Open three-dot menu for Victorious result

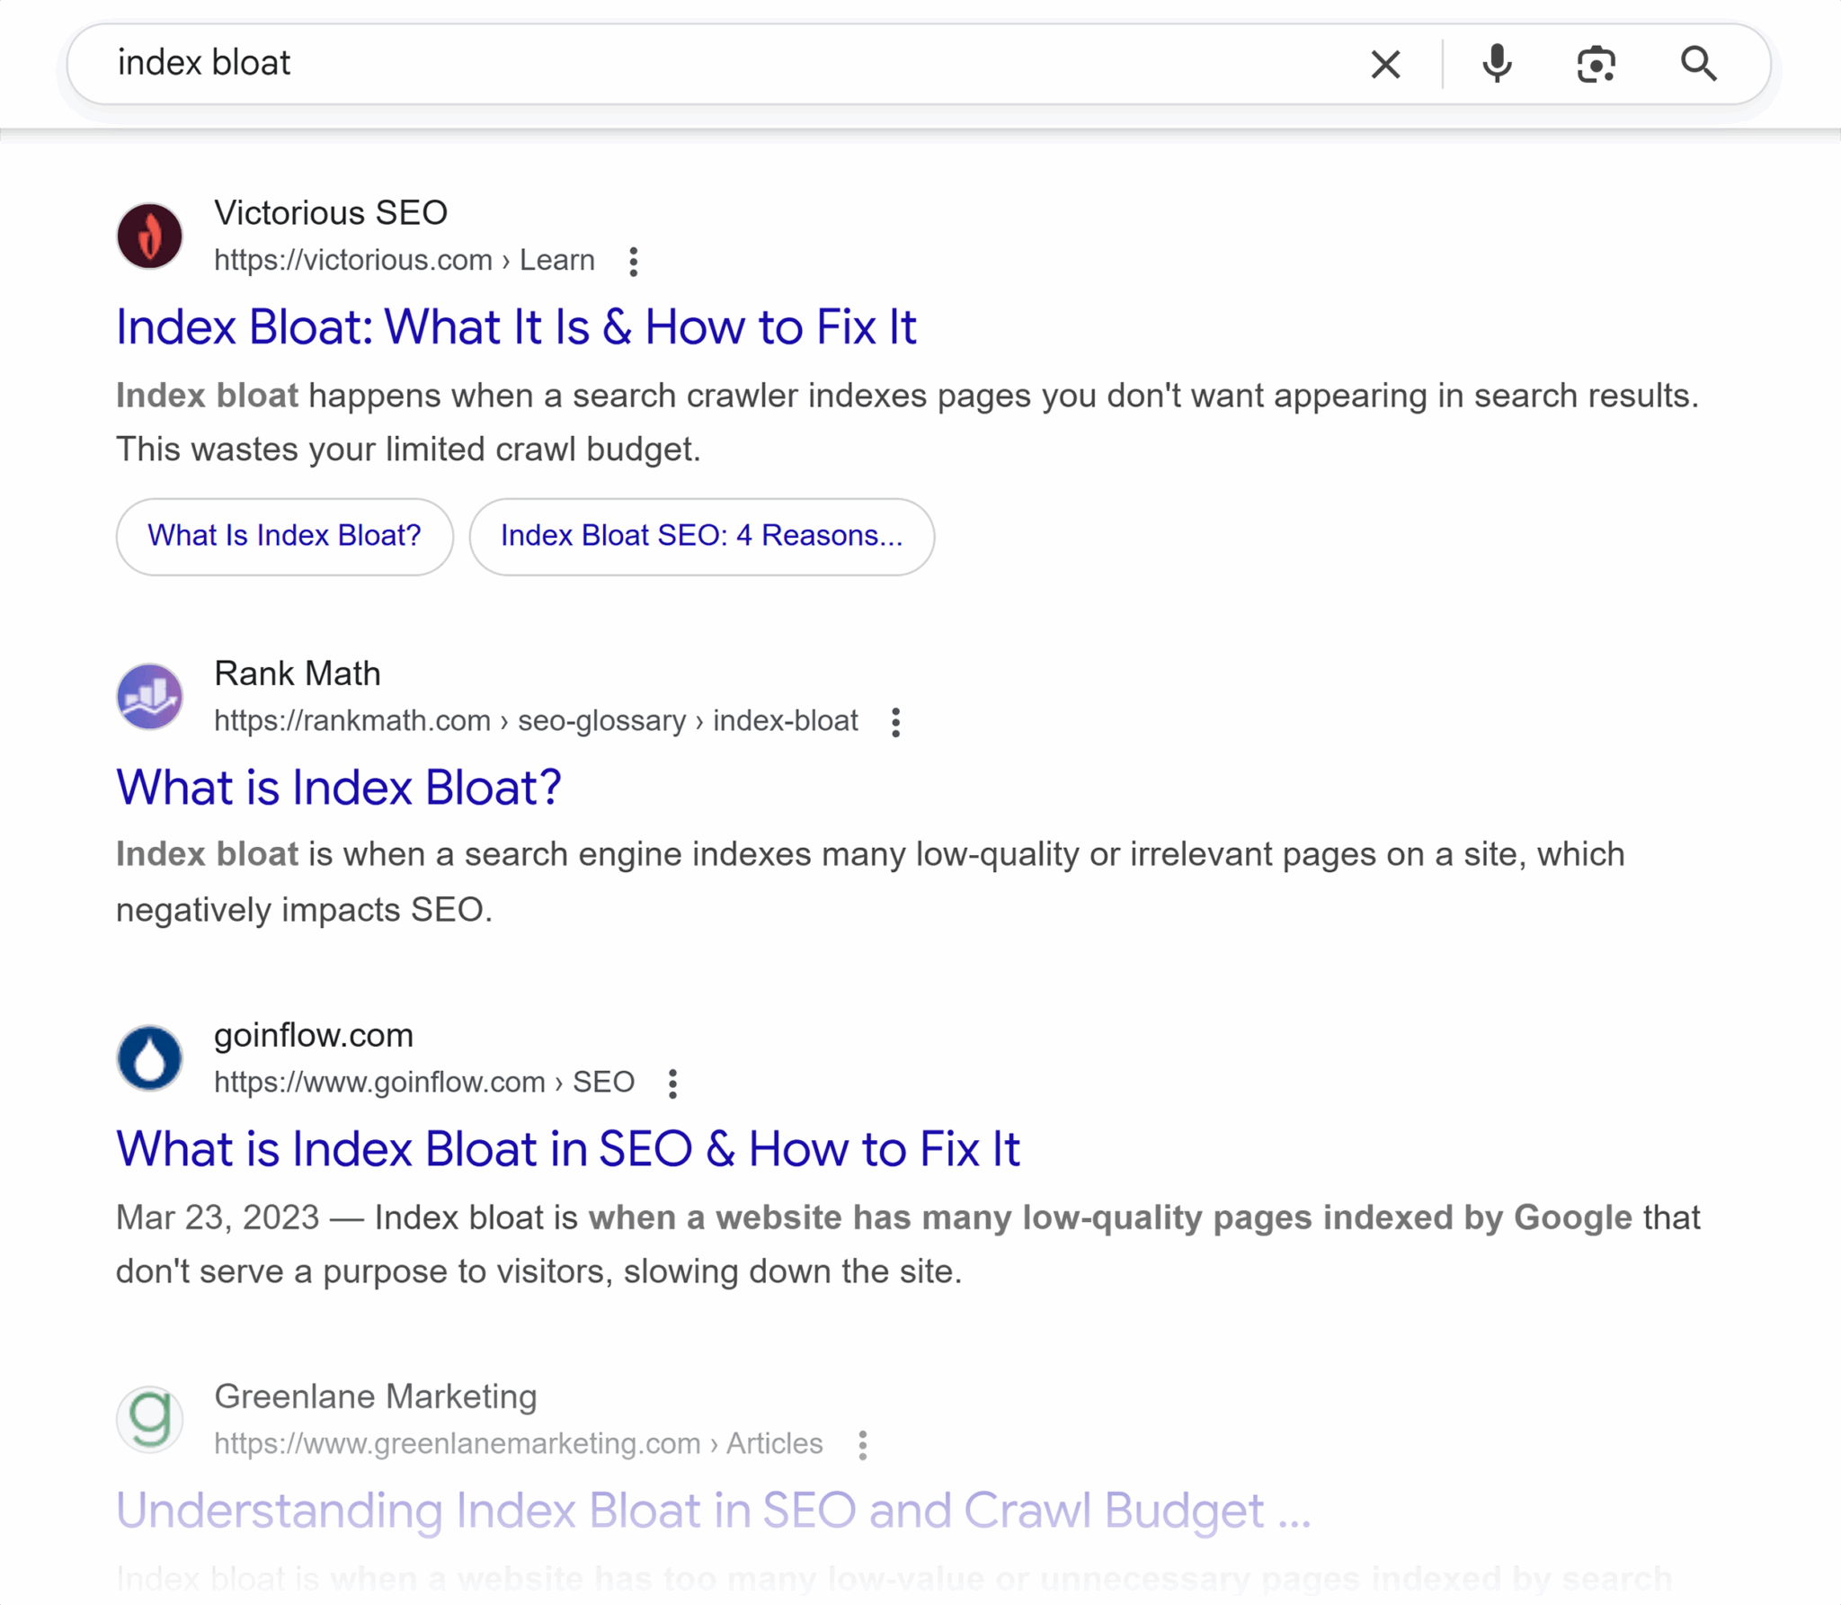click(634, 262)
